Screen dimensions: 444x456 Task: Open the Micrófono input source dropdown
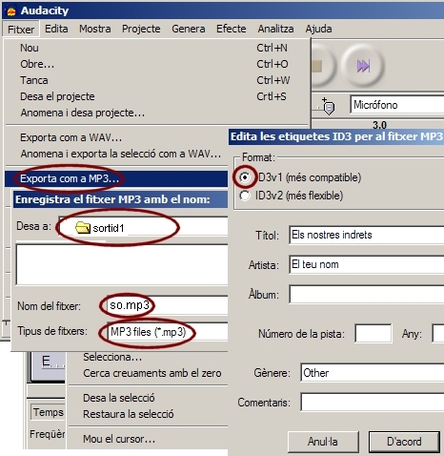[x=397, y=105]
